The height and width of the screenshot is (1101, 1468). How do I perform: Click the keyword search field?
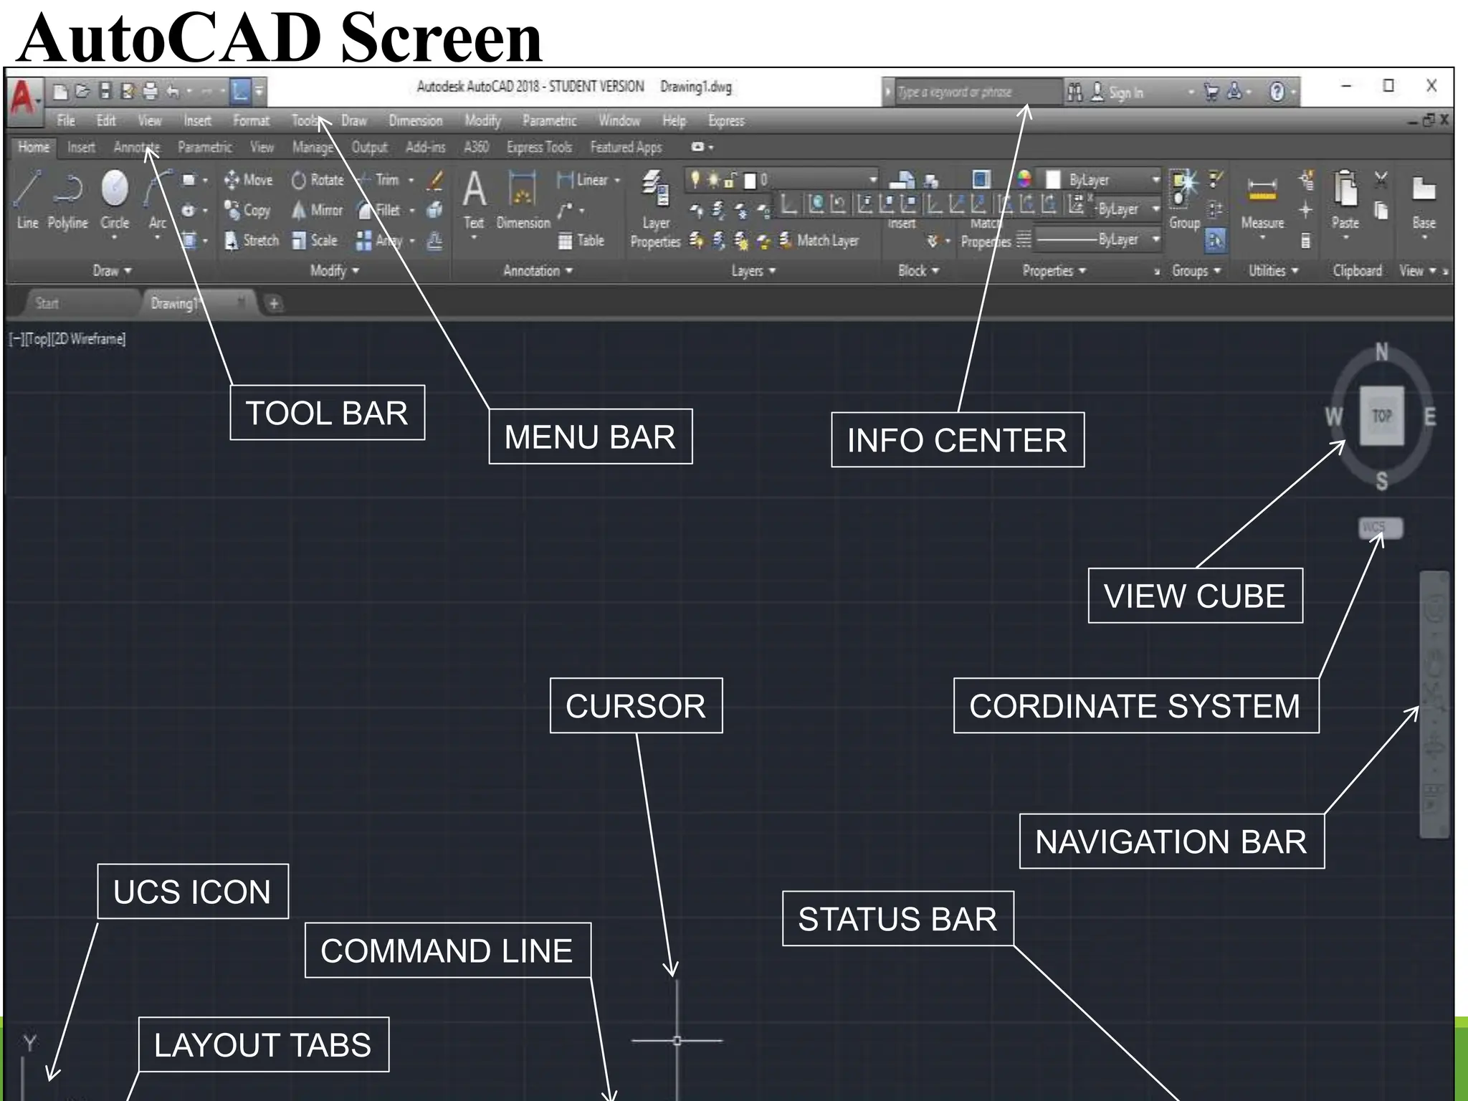975,92
